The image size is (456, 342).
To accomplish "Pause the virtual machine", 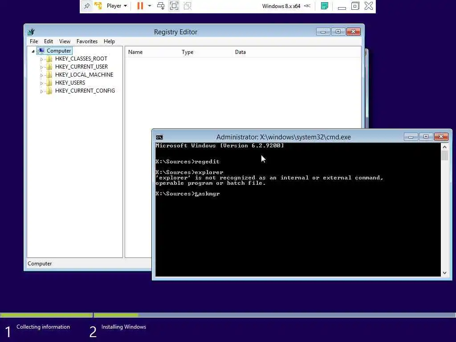I will click(x=140, y=6).
